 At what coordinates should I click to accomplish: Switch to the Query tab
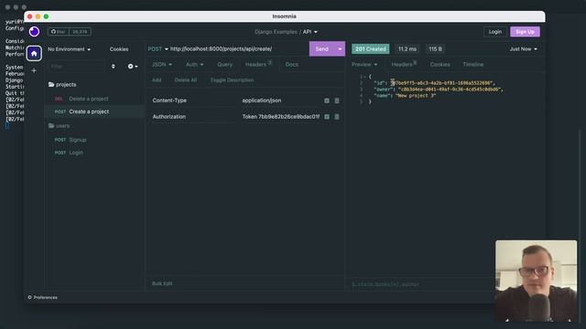pos(224,65)
